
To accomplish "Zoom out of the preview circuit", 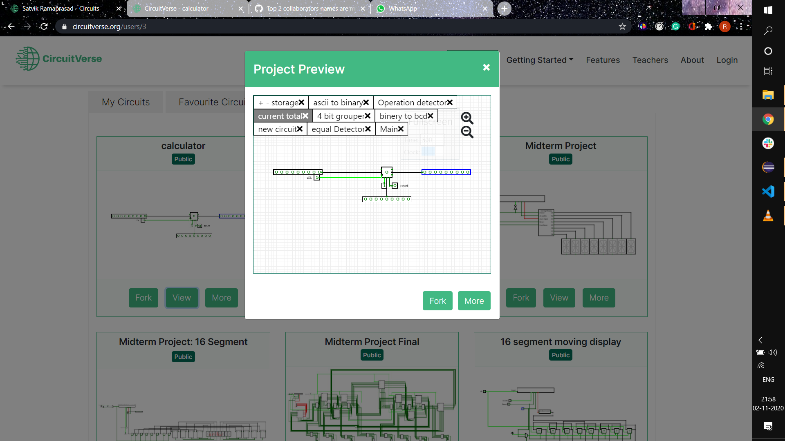I will click(x=467, y=132).
